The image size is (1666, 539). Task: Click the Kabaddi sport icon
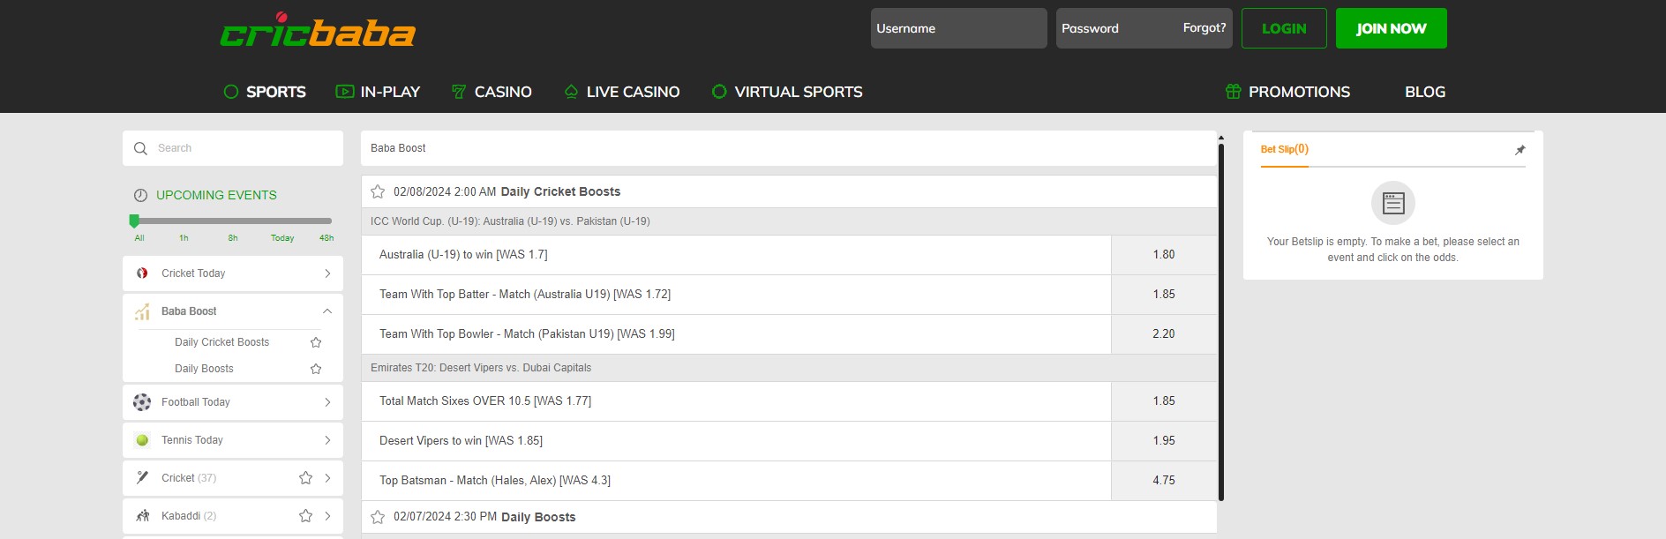click(142, 516)
